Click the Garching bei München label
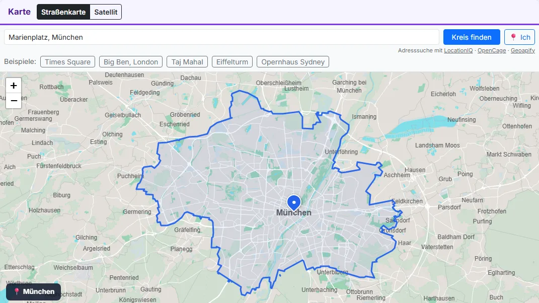Screen dimensions: 539x303 coord(349,87)
